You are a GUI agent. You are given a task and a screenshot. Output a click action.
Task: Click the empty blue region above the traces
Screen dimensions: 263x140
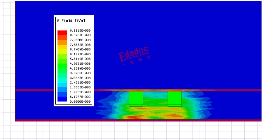190,44
